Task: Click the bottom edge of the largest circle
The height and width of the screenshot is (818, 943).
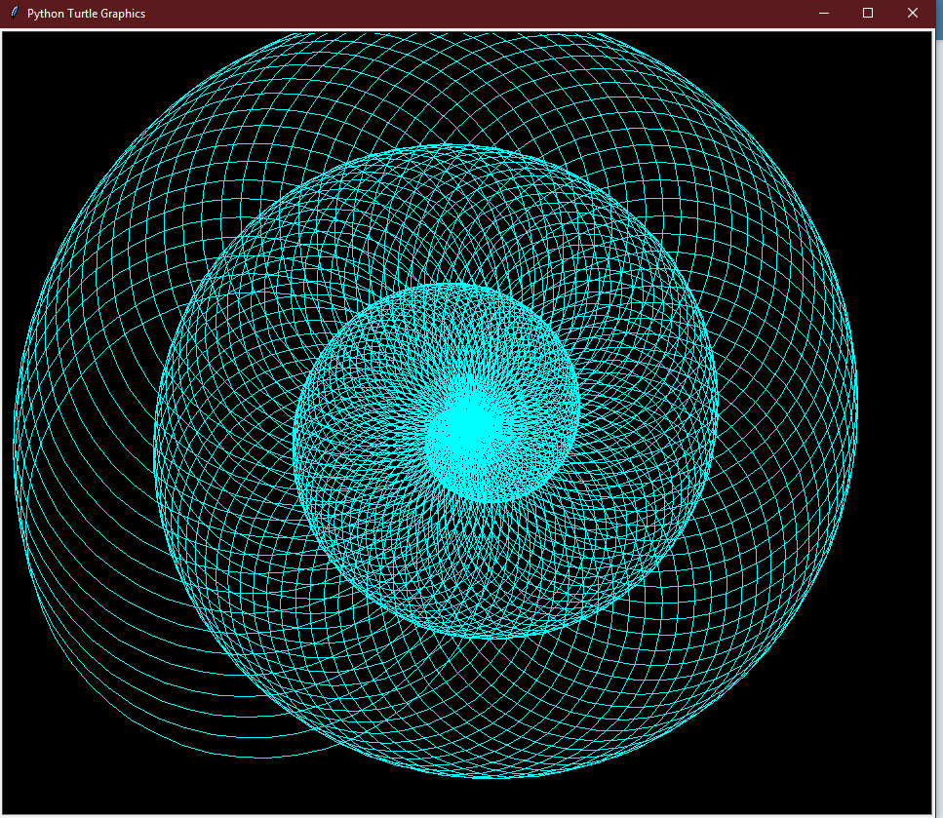Action: click(497, 777)
